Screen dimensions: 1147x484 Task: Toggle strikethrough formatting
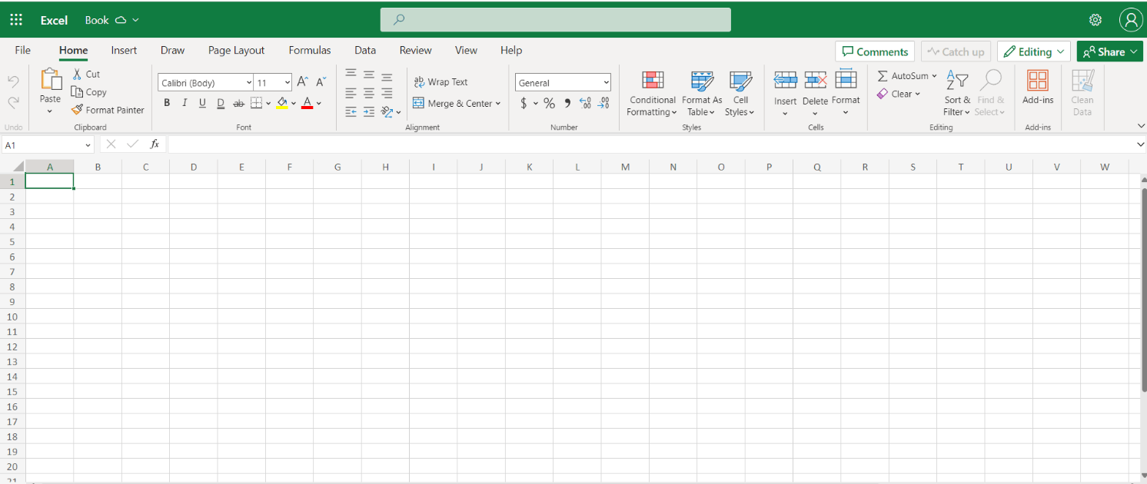tap(238, 103)
